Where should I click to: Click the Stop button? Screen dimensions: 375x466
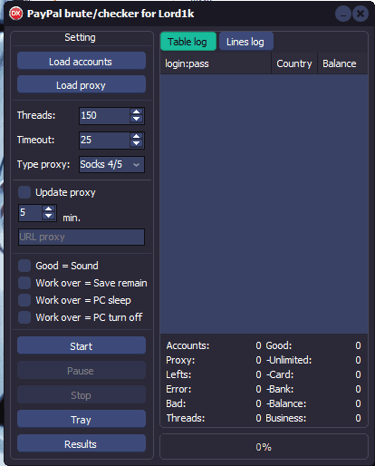tap(82, 394)
